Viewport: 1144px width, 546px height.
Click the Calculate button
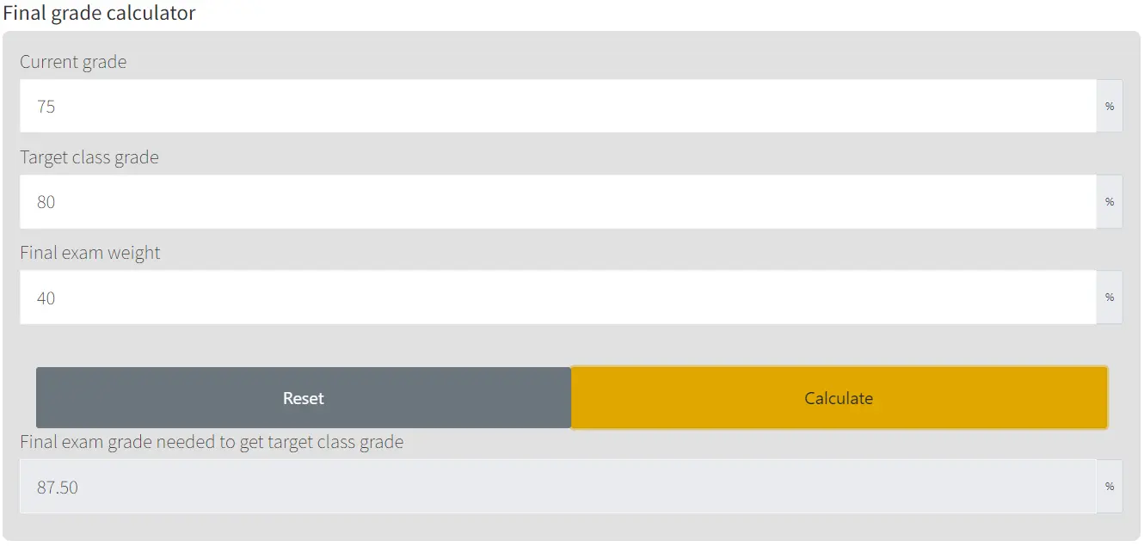839,398
